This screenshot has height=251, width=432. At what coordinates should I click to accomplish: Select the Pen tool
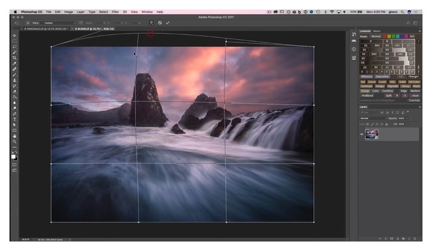15,114
